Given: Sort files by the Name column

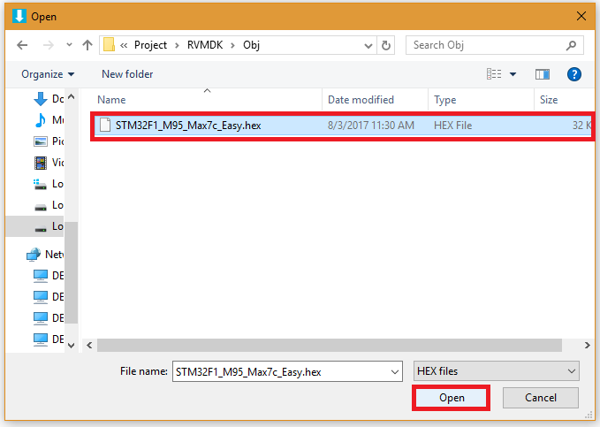Looking at the screenshot, I should point(112,101).
